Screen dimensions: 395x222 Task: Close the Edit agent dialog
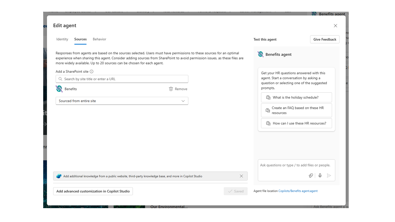[335, 26]
